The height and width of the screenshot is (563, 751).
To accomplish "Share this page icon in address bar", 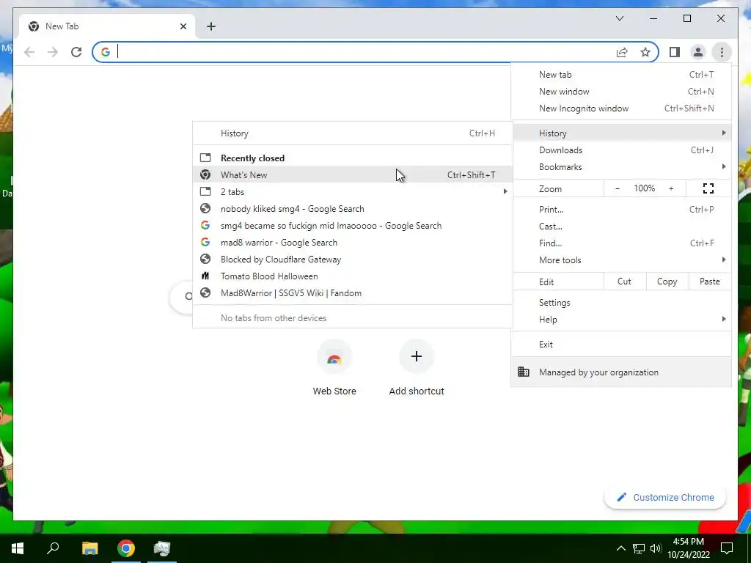I will [622, 52].
